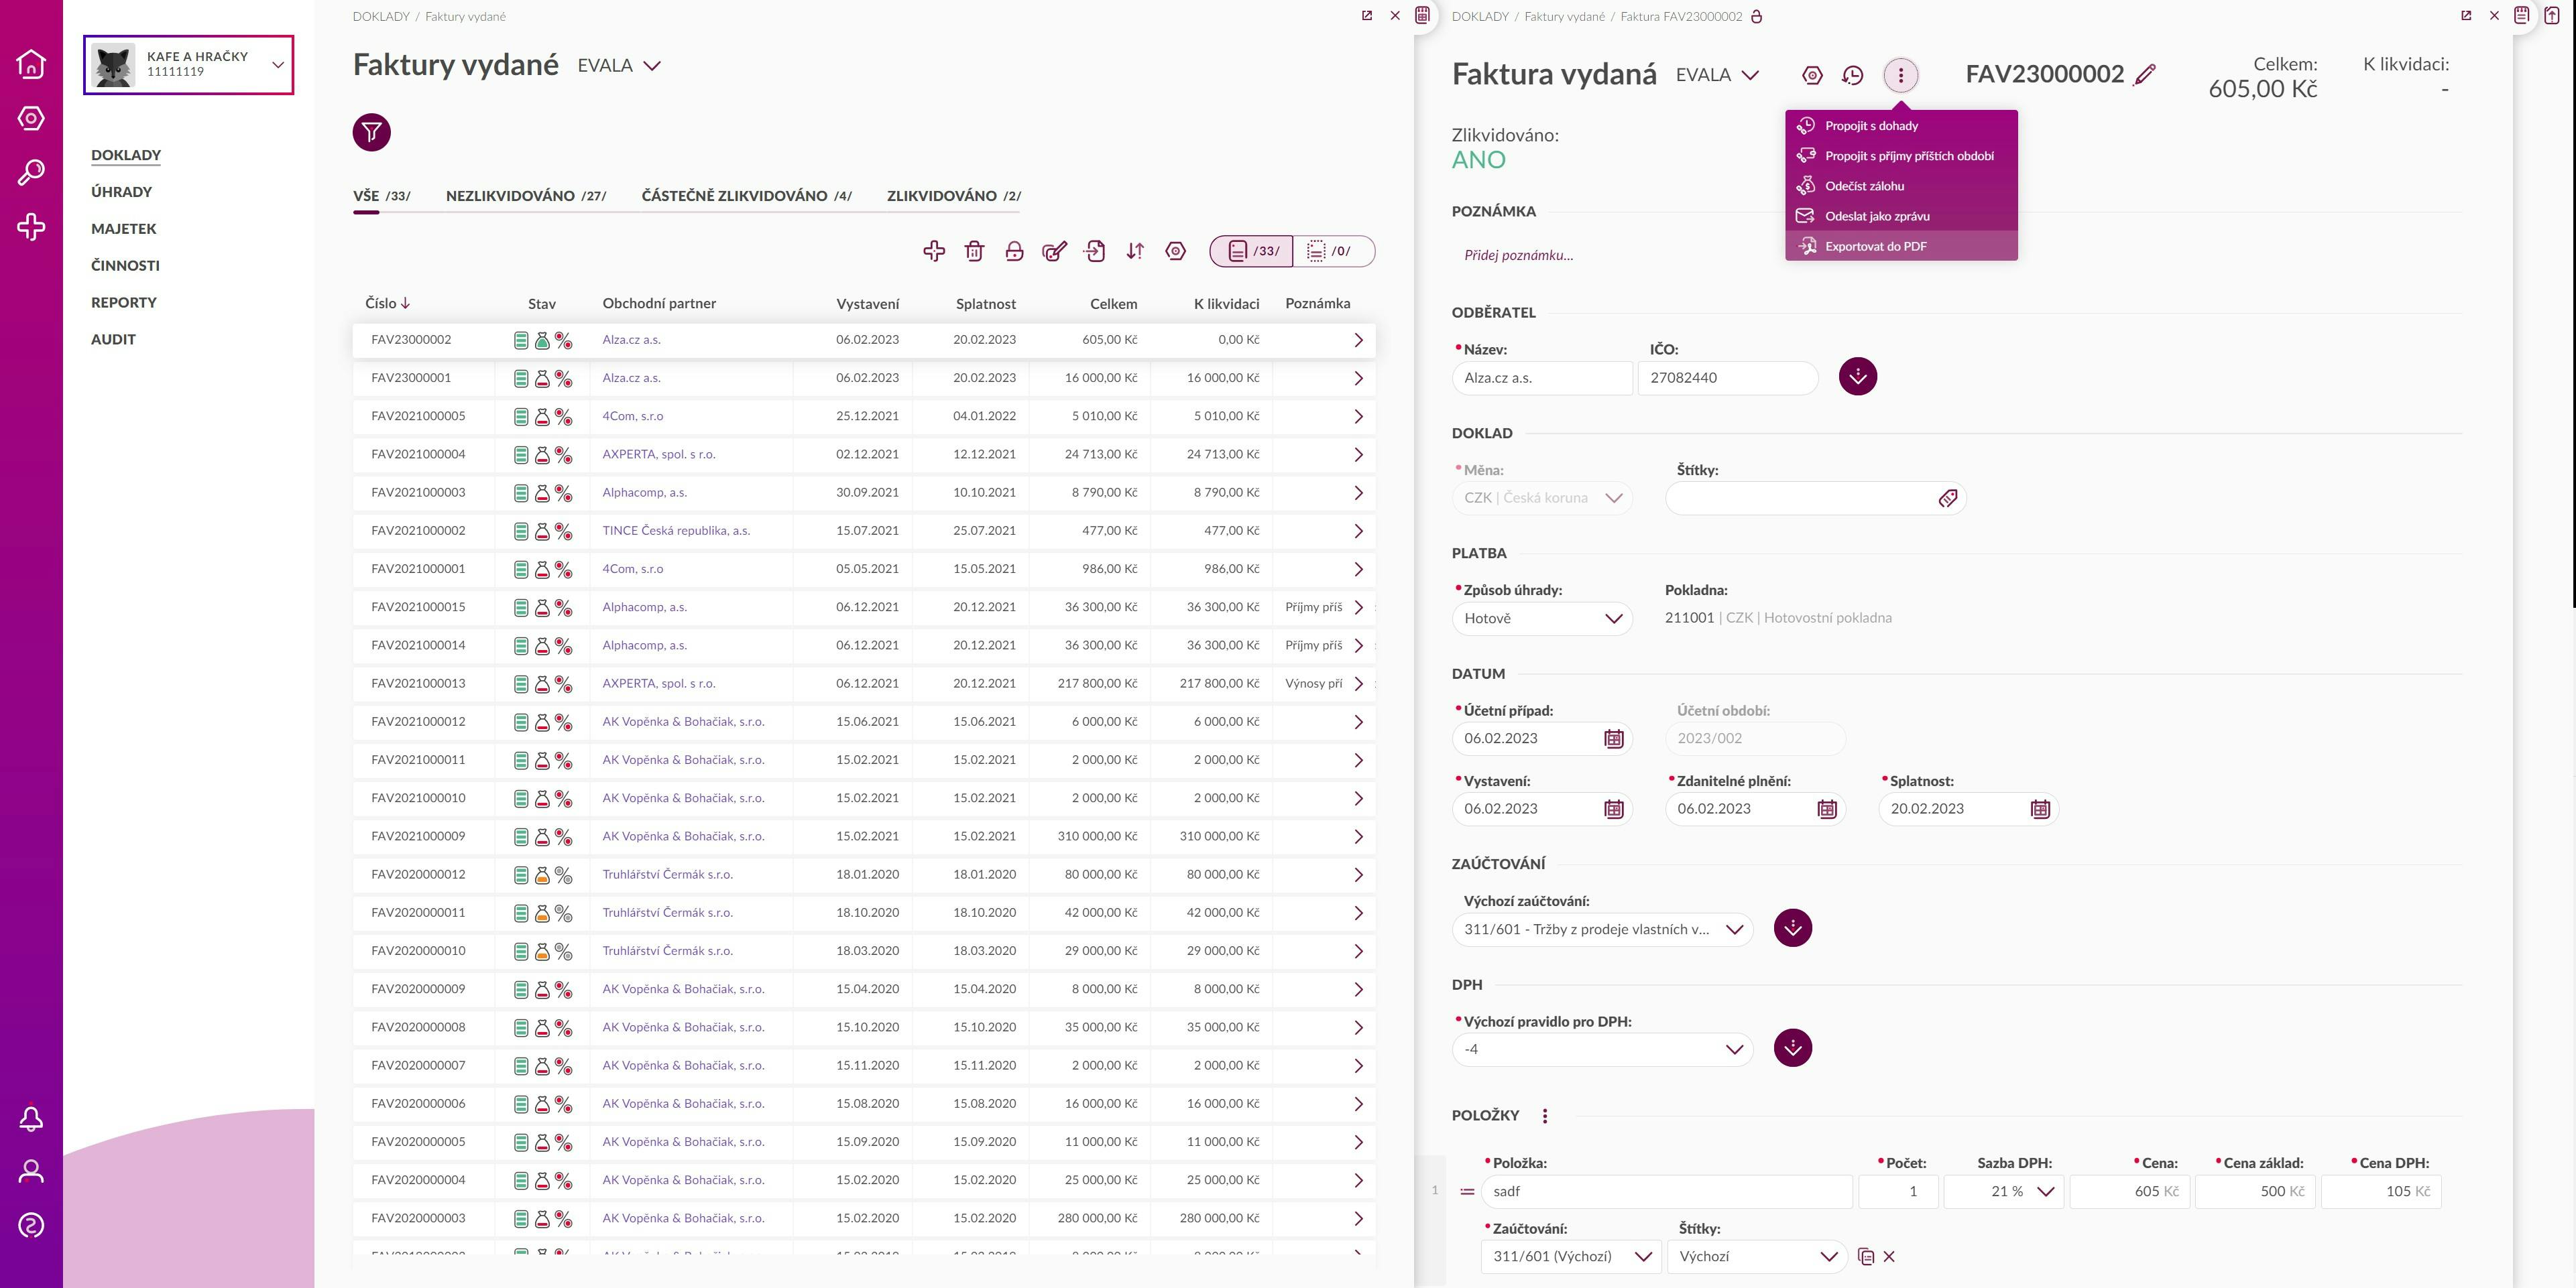The height and width of the screenshot is (1288, 2576).
Task: Open the invoice list filter funnel
Action: [371, 132]
